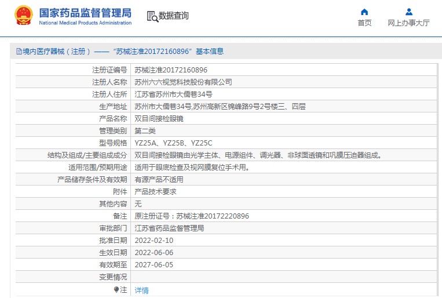Click National Medical Products Administration text
Image resolution: width=442 pixels, height=298 pixels.
(85, 23)
